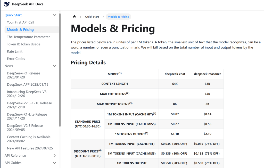Click DeepSeek API Docs title text
Viewport: 264px width, 168px height.
(28, 4)
